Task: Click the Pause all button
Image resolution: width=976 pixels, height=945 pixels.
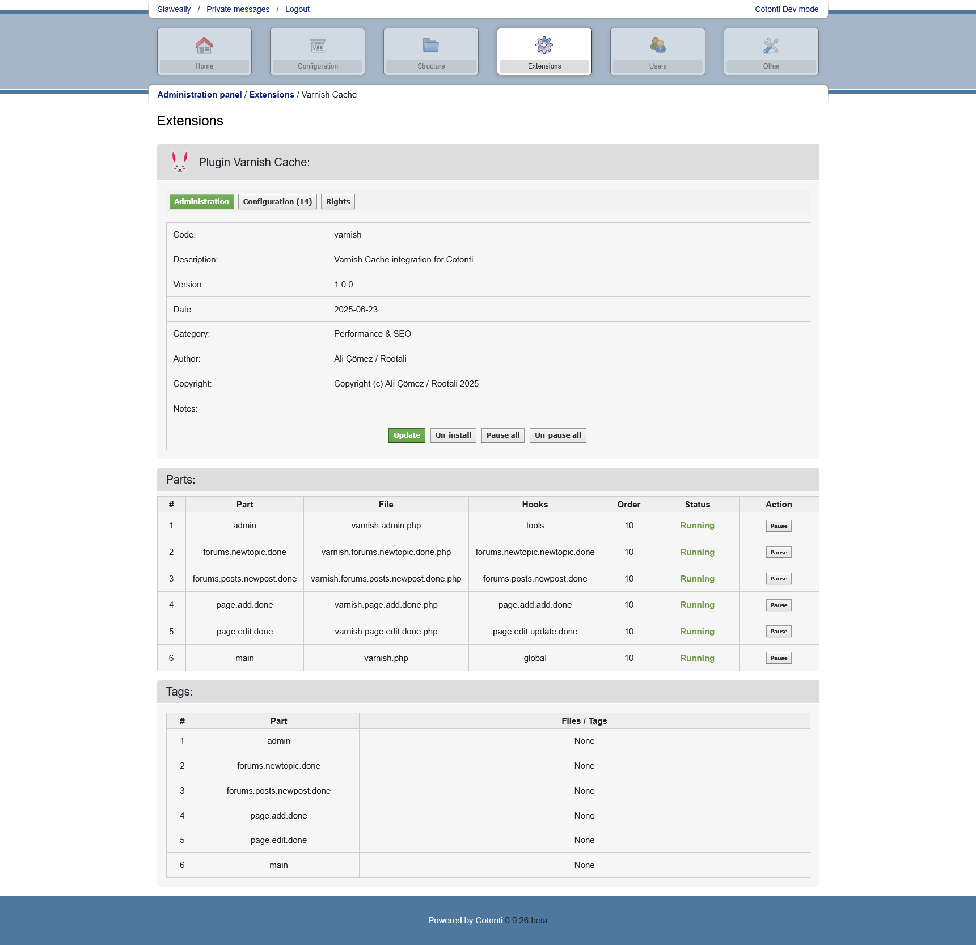Action: (503, 435)
